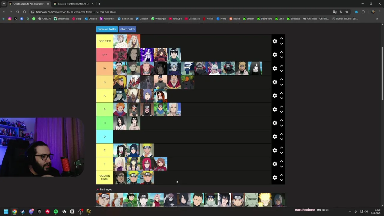Open LinkedIn bookmark

point(142,19)
